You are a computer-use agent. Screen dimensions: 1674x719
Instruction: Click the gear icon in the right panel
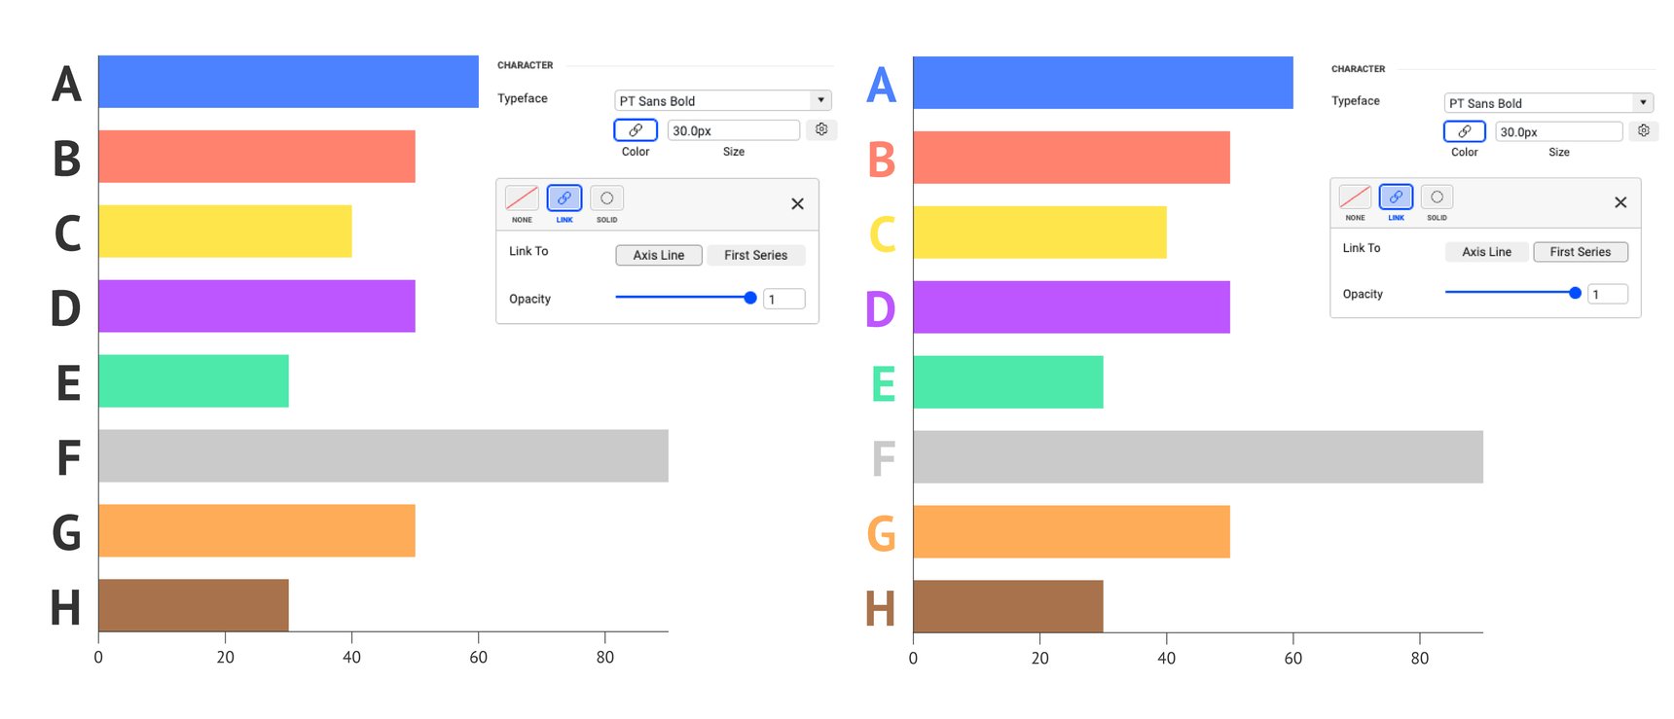point(1644,129)
